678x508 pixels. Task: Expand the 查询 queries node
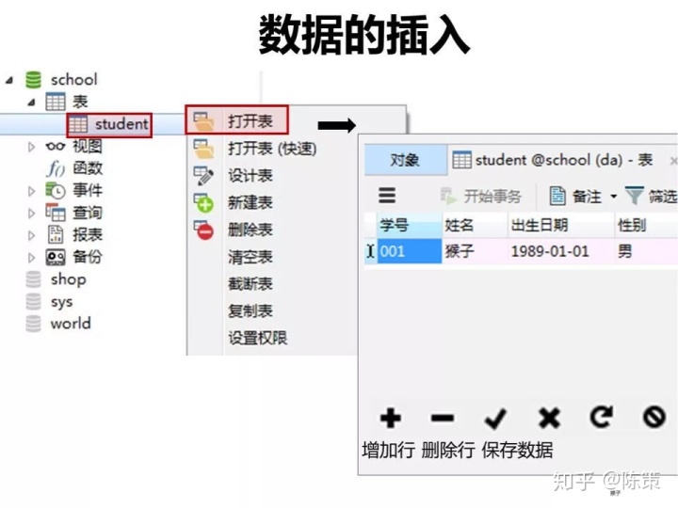coord(31,213)
